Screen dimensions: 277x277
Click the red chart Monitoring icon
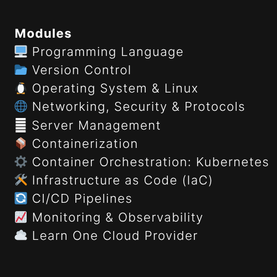click(x=21, y=217)
